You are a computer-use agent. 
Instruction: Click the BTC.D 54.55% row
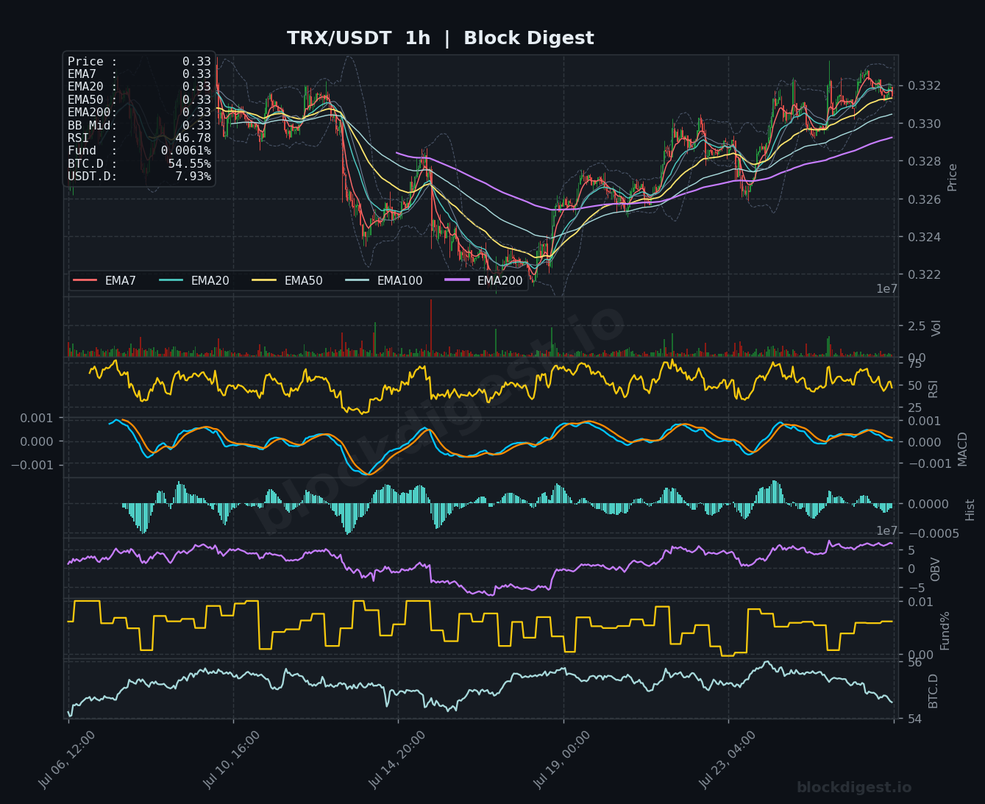click(139, 163)
